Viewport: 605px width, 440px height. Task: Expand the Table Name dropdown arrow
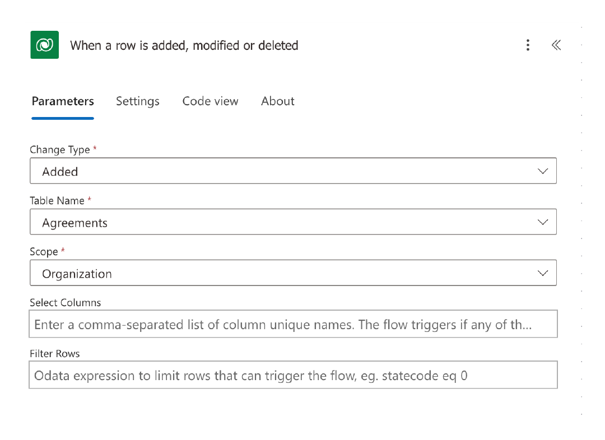543,222
